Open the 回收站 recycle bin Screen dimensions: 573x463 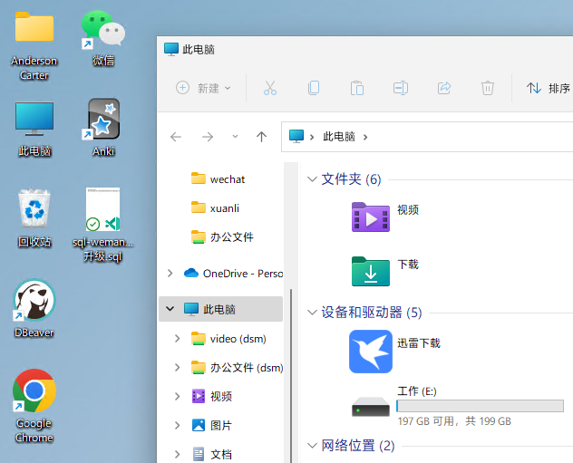click(x=34, y=218)
